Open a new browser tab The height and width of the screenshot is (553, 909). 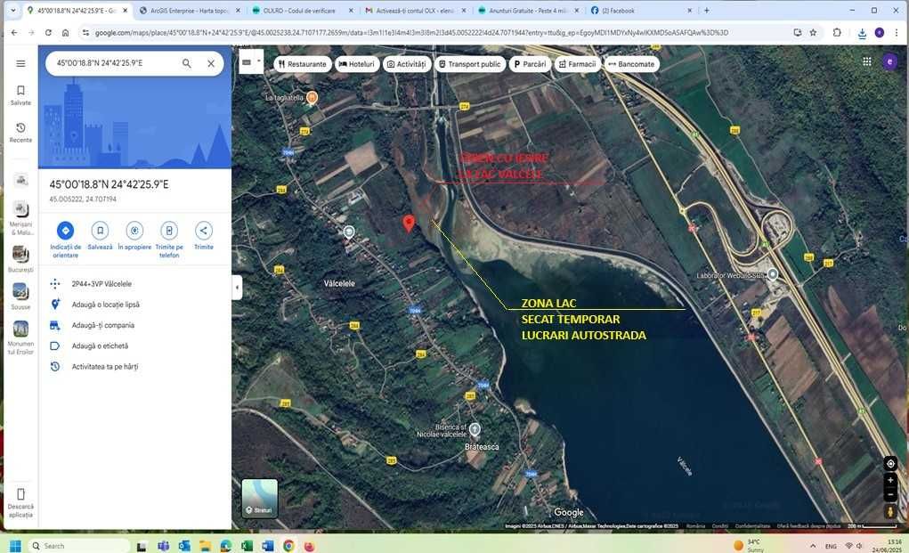(706, 11)
